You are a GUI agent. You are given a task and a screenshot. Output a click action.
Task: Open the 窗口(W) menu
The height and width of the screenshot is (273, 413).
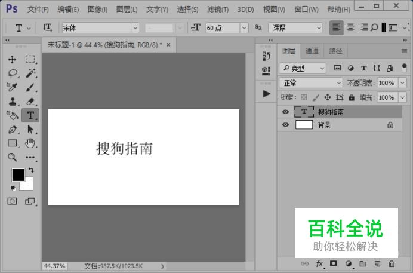click(306, 10)
